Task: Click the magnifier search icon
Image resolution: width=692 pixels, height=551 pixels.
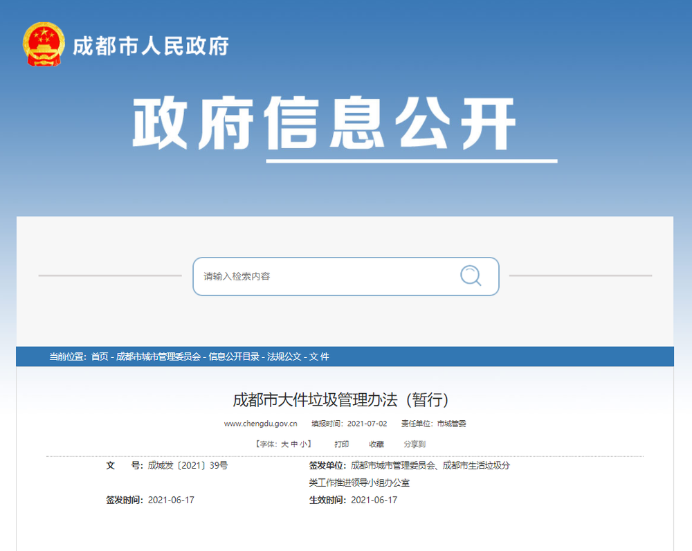Action: (471, 276)
